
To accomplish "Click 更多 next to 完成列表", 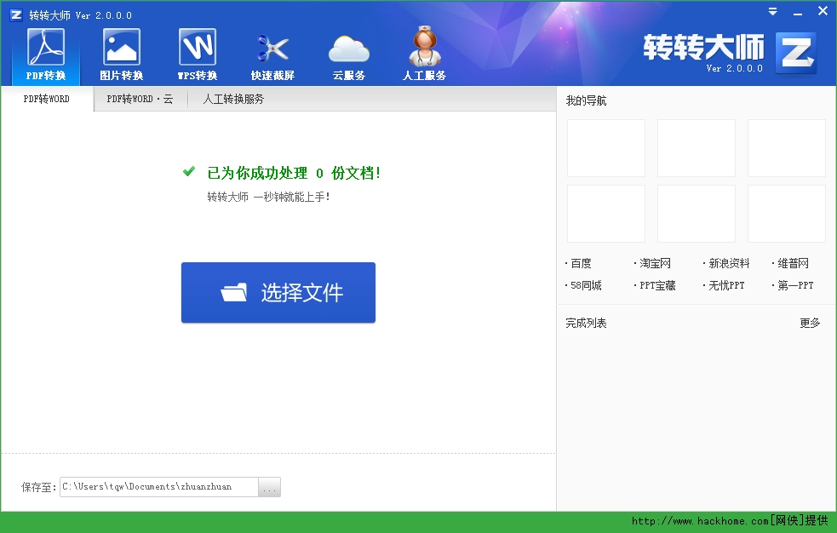I will point(810,323).
